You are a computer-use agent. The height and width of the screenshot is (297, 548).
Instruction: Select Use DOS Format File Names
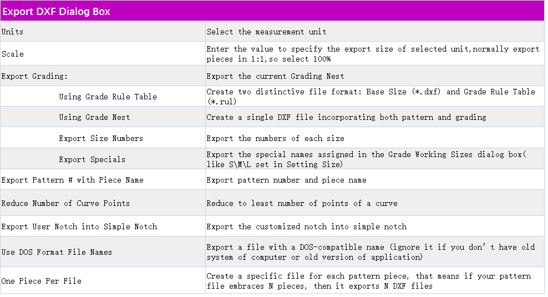[57, 252]
